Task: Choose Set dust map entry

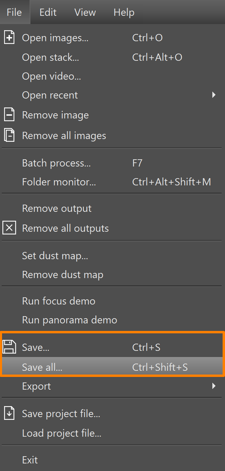Action: (x=55, y=255)
